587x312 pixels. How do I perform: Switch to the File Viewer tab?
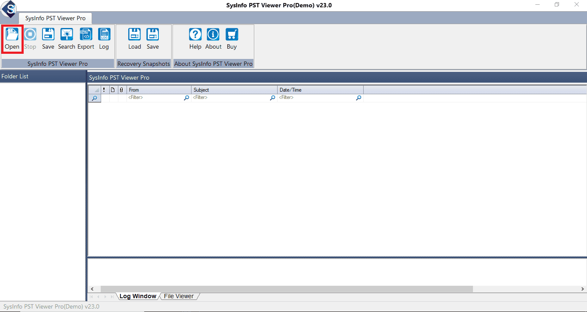click(x=179, y=296)
